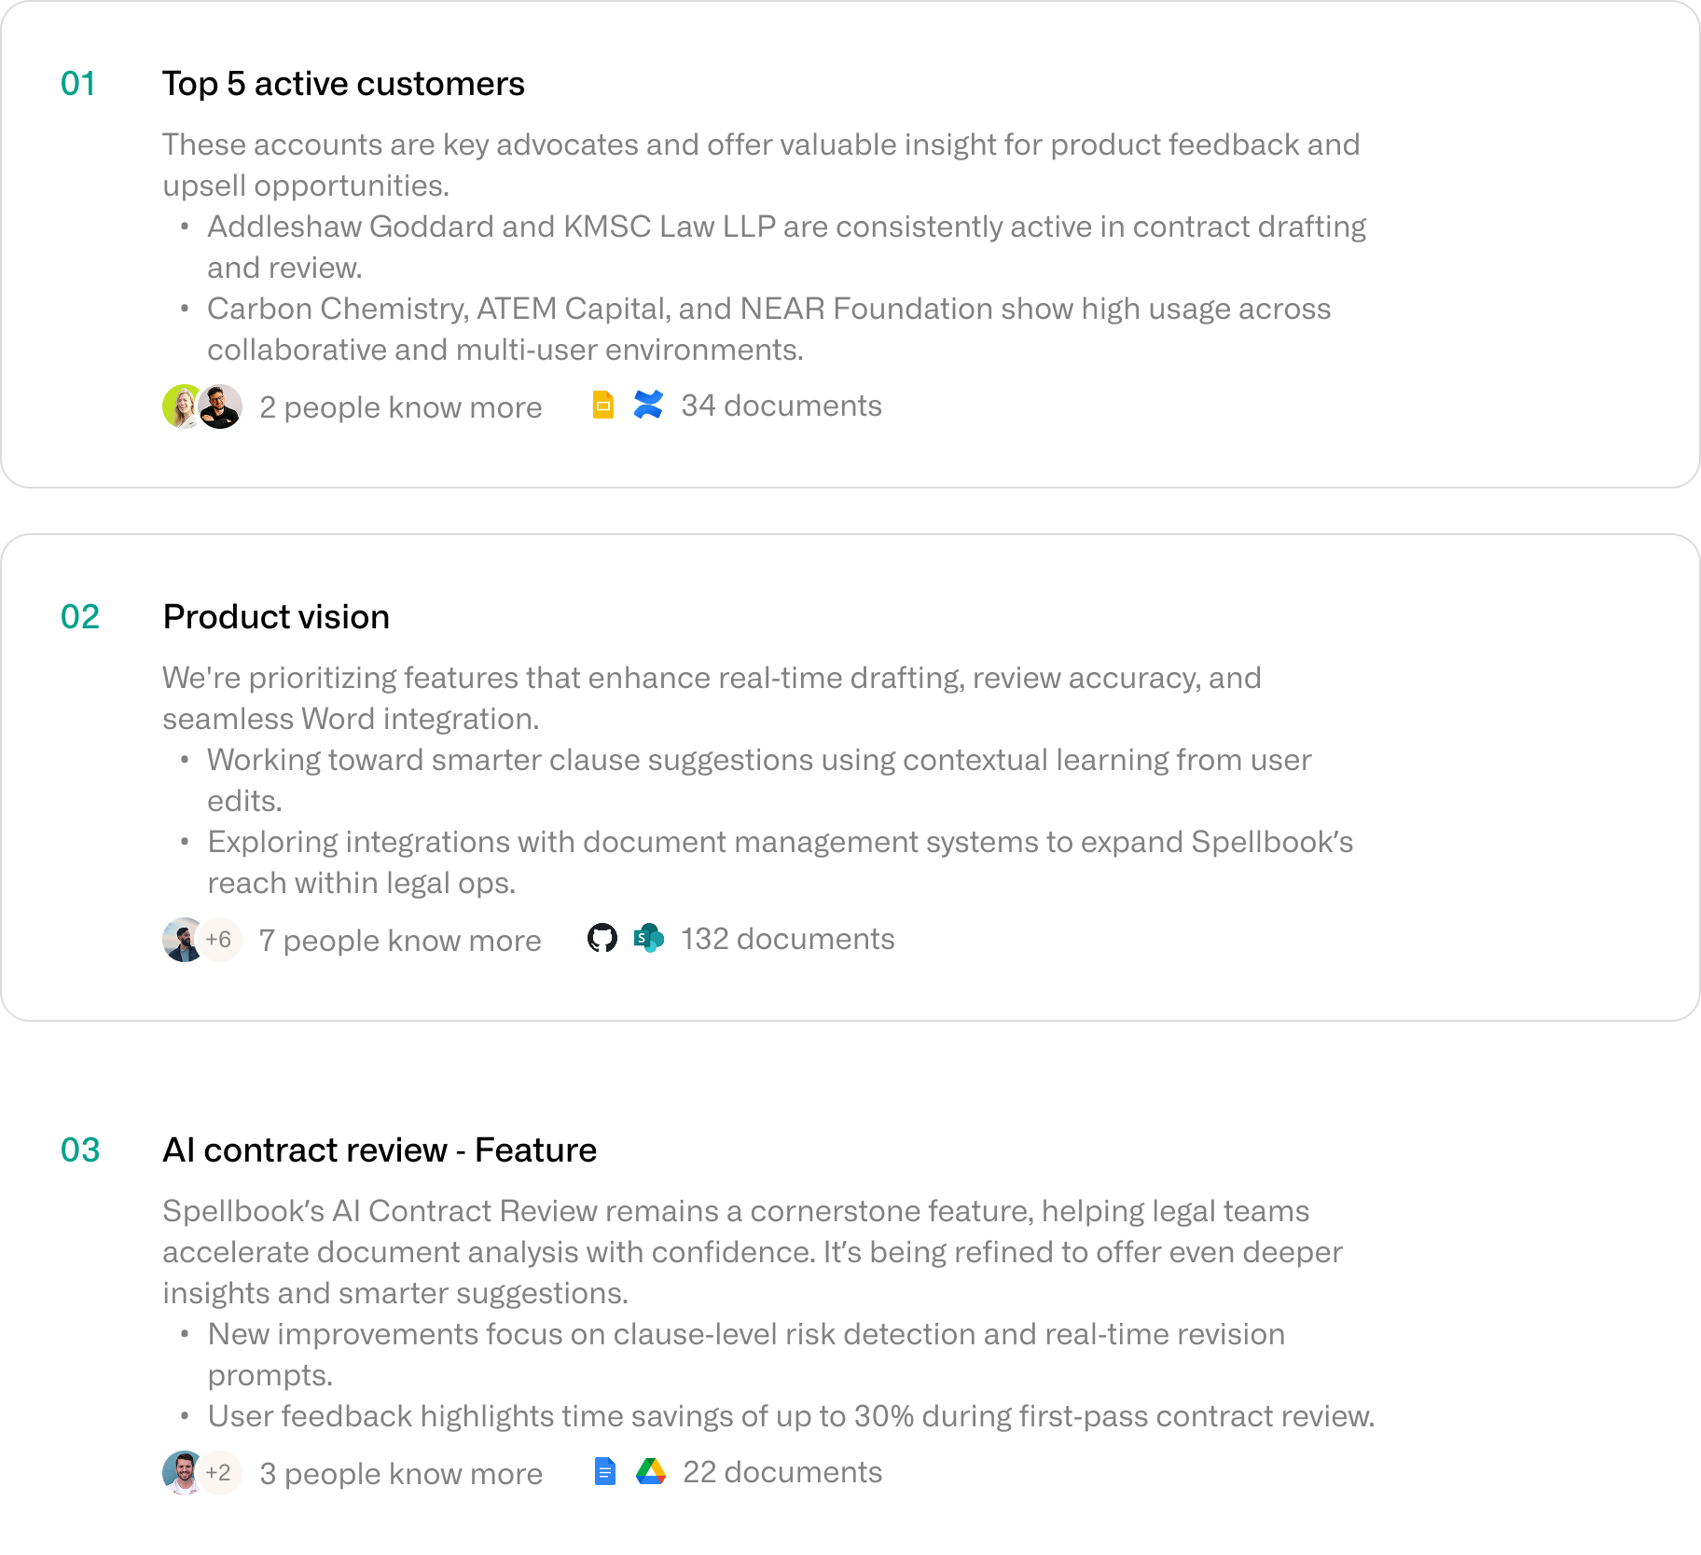
Task: Select the "Product vision" card title
Action: (276, 617)
